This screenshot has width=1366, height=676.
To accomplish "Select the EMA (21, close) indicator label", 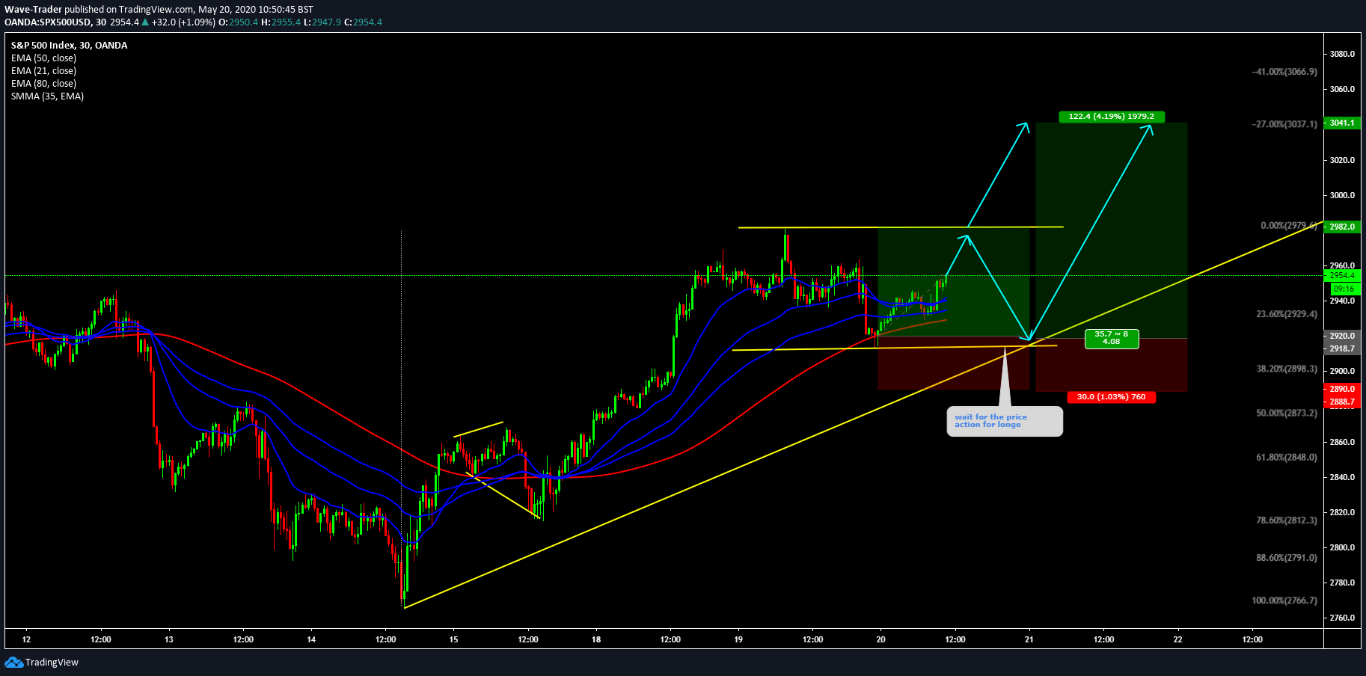I will pyautogui.click(x=43, y=71).
